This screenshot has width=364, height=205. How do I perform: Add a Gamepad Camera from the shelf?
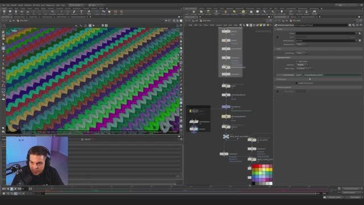(x=314, y=12)
